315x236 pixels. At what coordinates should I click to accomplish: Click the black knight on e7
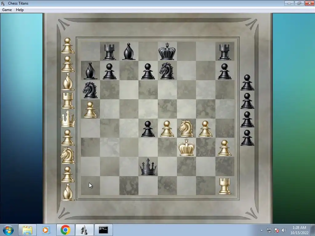pyautogui.click(x=167, y=71)
